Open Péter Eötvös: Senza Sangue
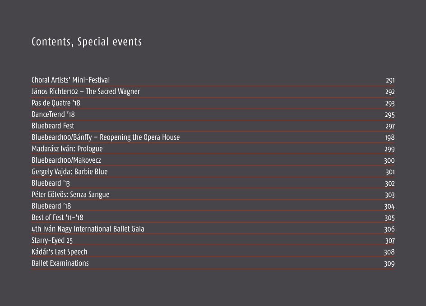Image resolution: width=426 pixels, height=306 pixels. click(x=213, y=195)
